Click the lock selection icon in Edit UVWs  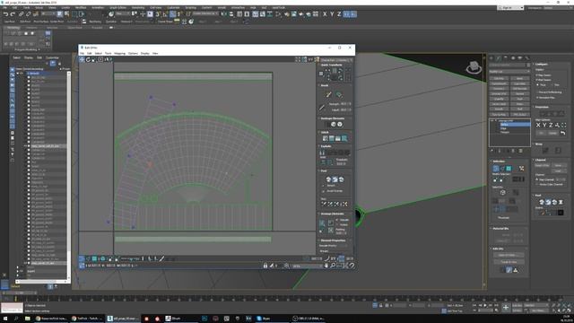pos(265,266)
